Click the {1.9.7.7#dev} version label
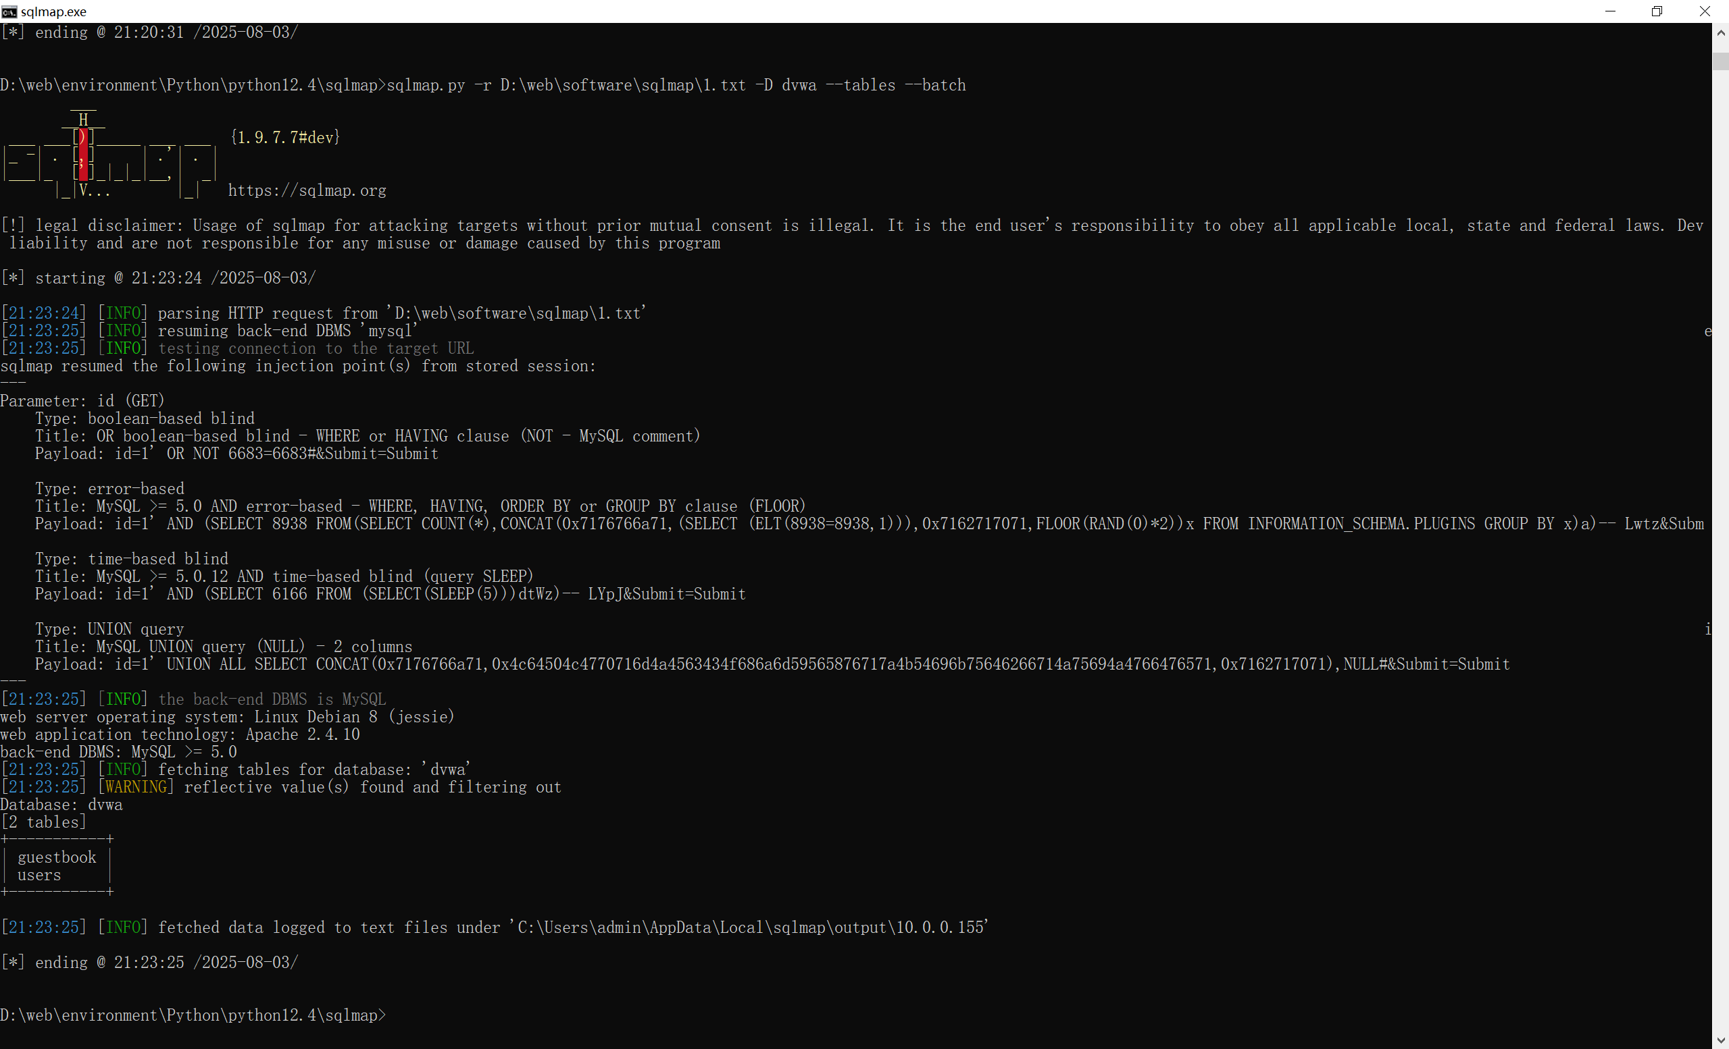Viewport: 1729px width, 1049px height. [x=285, y=138]
